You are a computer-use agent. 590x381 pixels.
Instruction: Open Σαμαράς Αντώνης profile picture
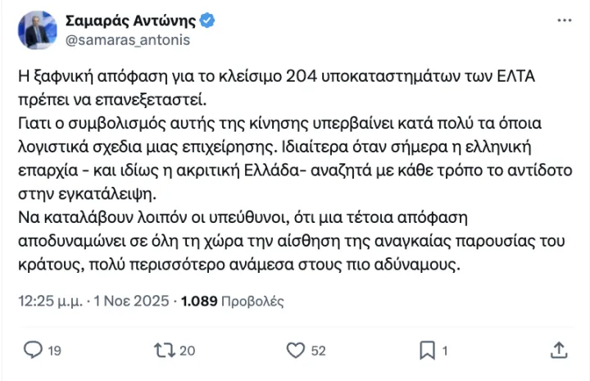pos(37,29)
